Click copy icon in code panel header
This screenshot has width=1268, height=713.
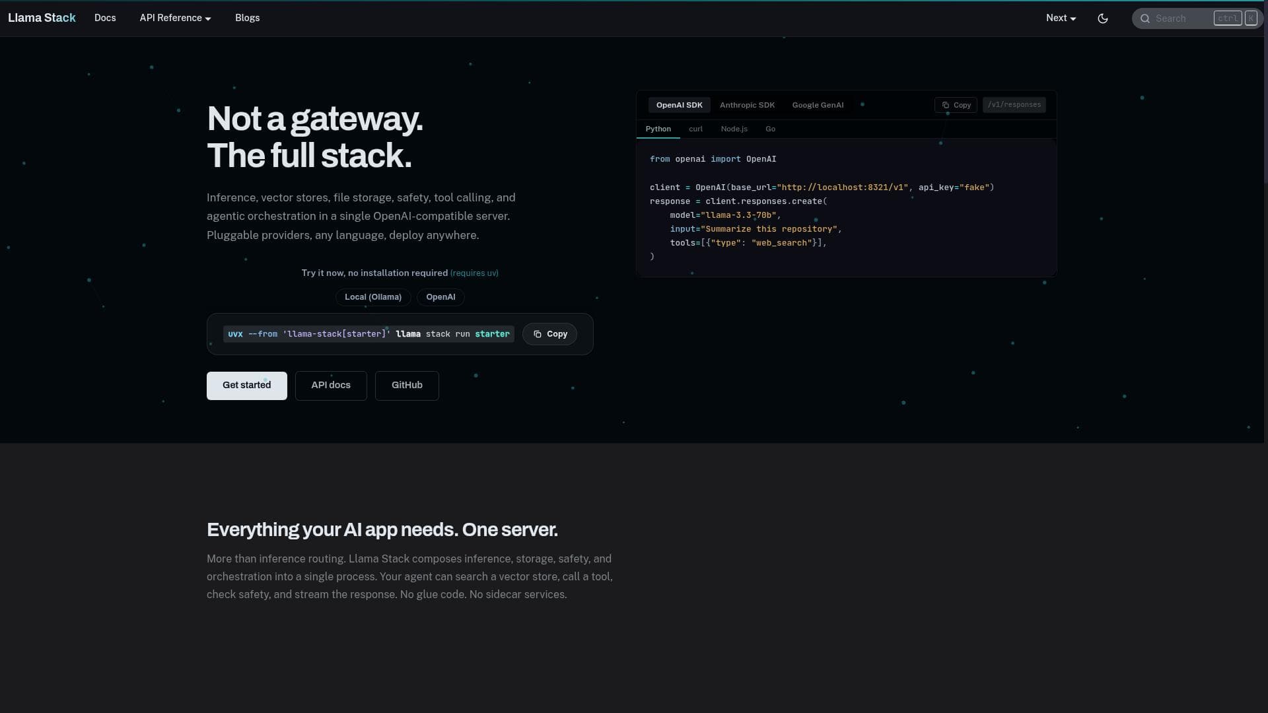(946, 105)
